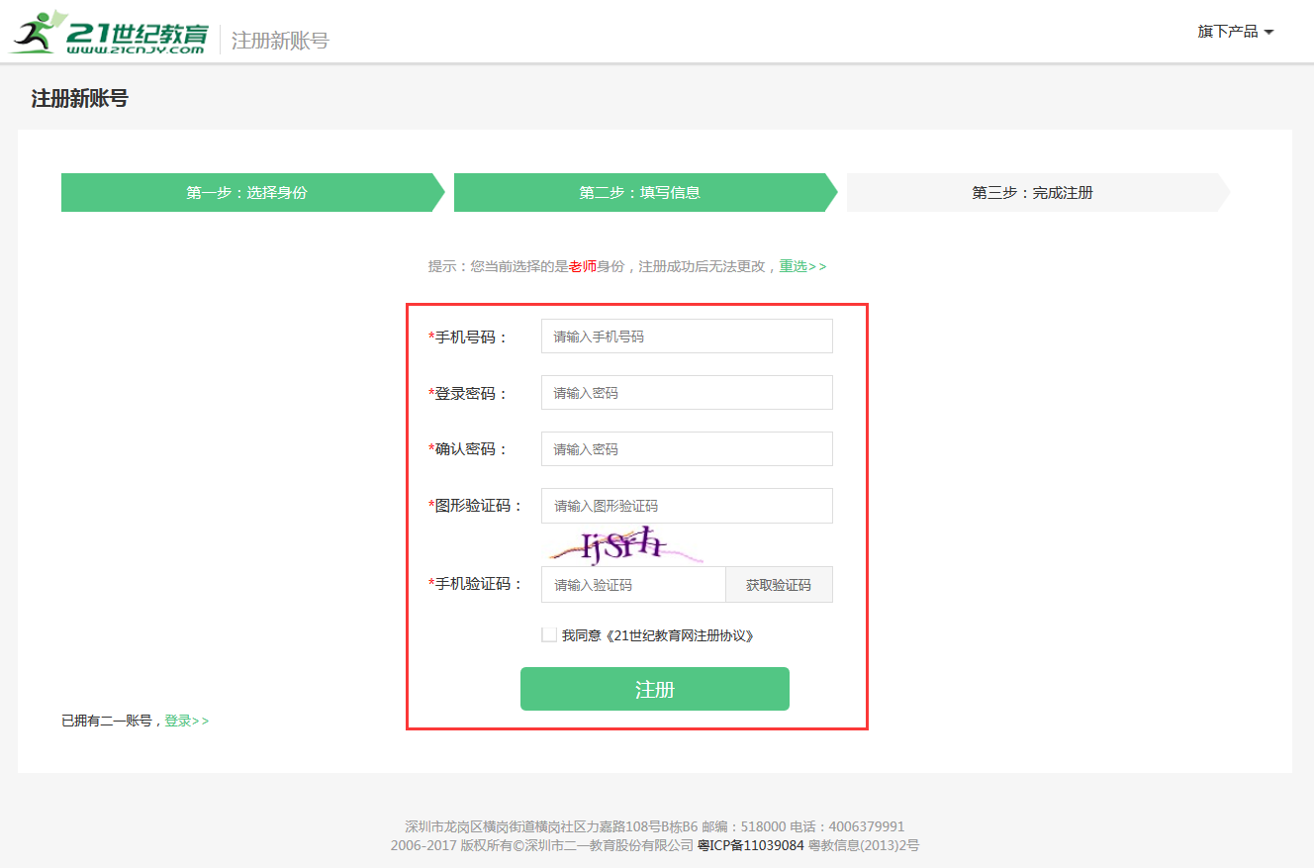Click the 21世纪教育 logo
Image resolution: width=1314 pixels, height=868 pixels.
[x=109, y=32]
